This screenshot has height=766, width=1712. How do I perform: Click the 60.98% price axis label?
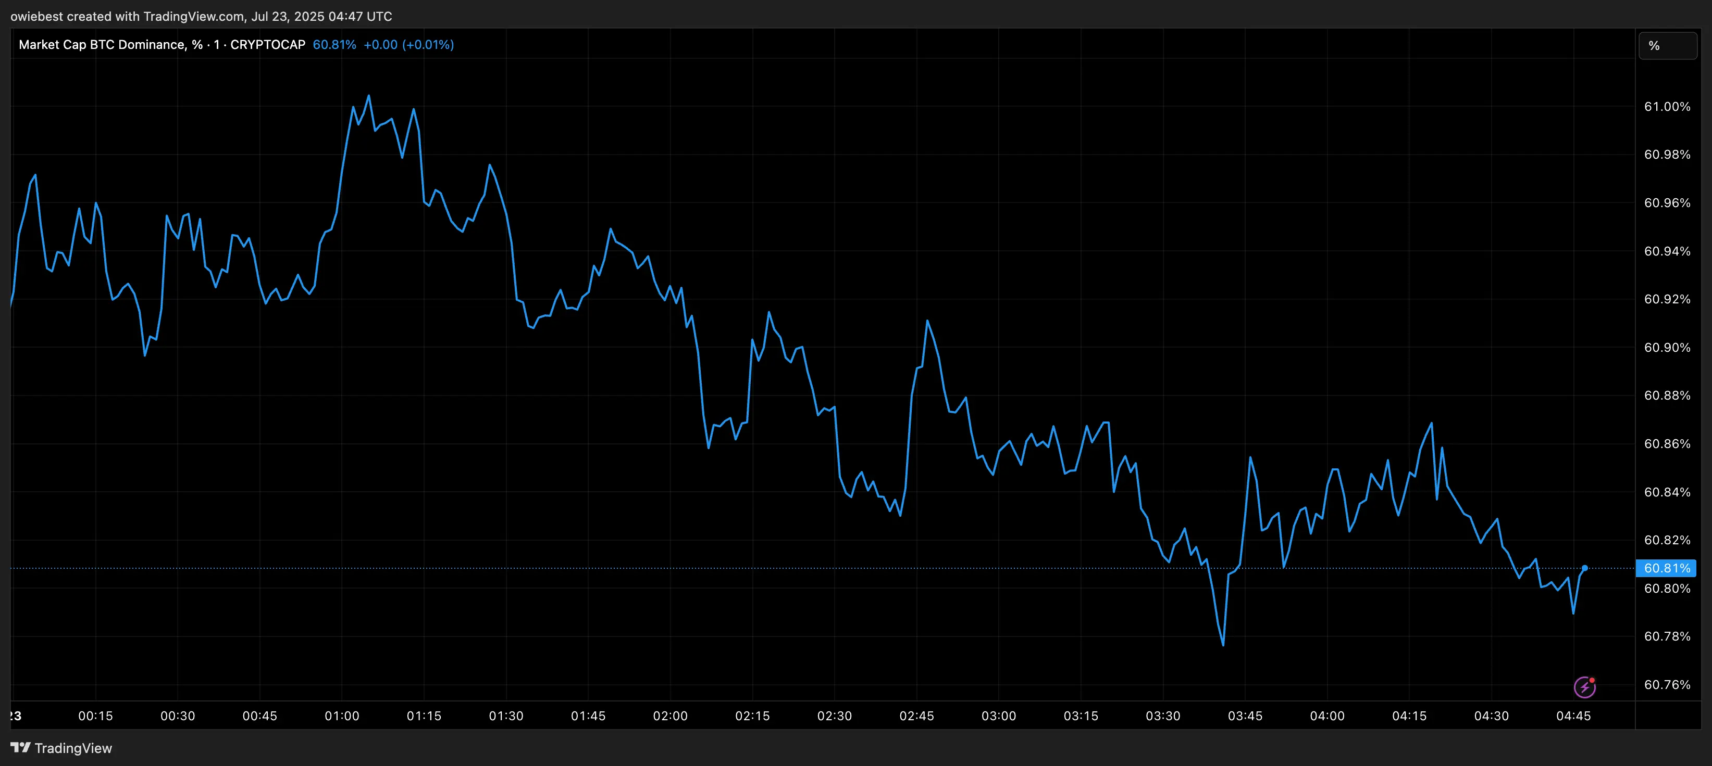1667,155
